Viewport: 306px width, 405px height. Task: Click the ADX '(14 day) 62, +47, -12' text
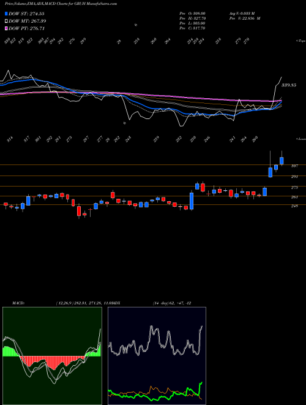172,303
